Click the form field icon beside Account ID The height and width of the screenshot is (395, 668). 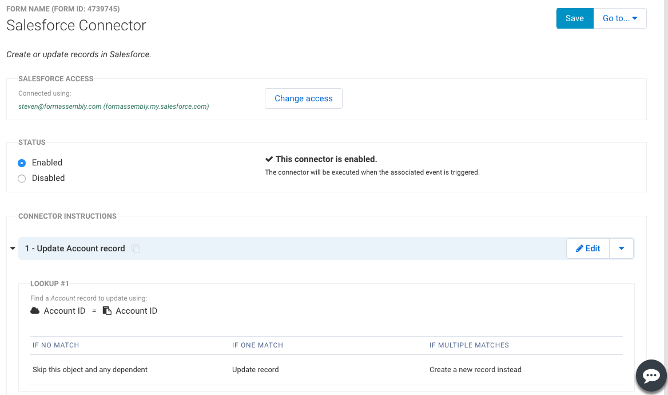pos(107,310)
